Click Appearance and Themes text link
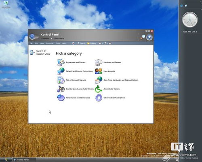 (76, 62)
